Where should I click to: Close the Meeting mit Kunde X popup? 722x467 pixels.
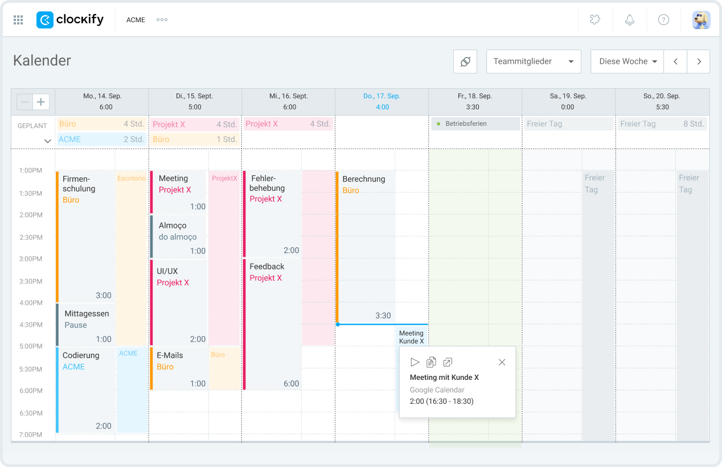[502, 362]
